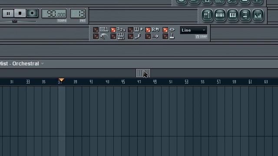Screen dimensions: 278x156
Task: Click the pattern number display showing 13
Action: (x=78, y=13)
